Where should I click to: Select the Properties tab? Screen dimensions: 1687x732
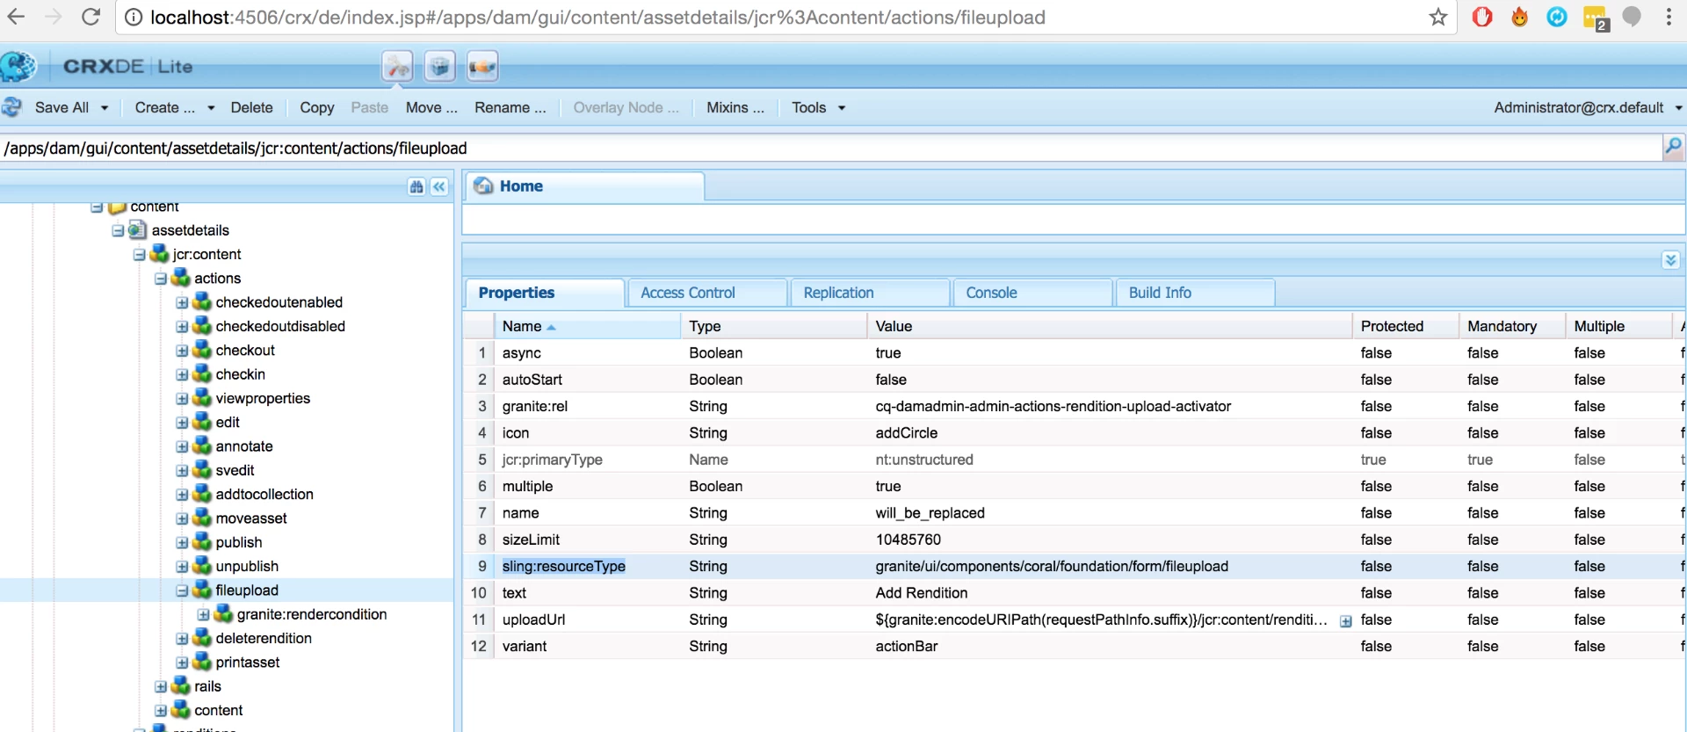(x=545, y=293)
